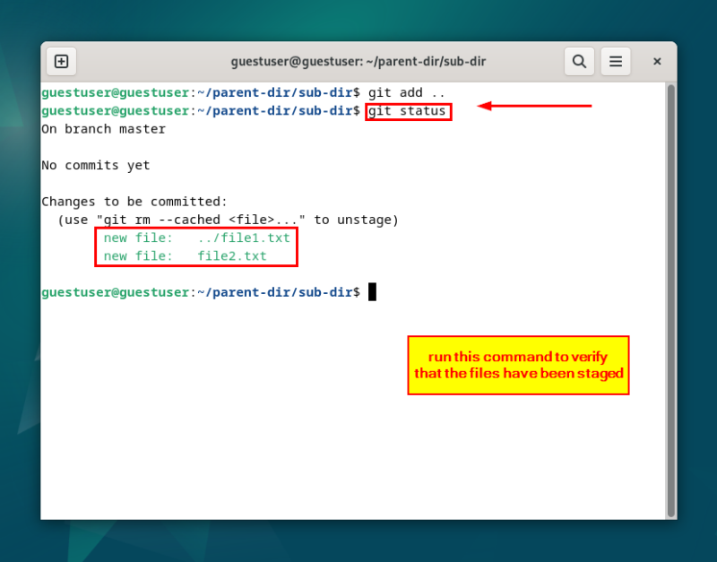Click the git add .. command text

(412, 92)
